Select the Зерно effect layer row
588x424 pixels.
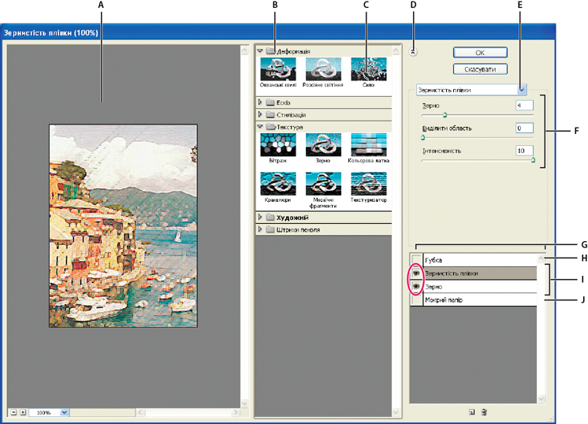pyautogui.click(x=480, y=287)
